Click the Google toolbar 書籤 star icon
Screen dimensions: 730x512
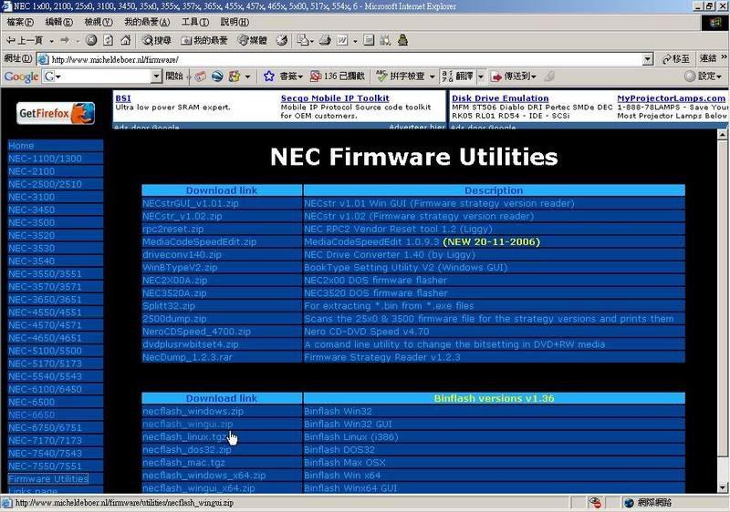[x=268, y=77]
